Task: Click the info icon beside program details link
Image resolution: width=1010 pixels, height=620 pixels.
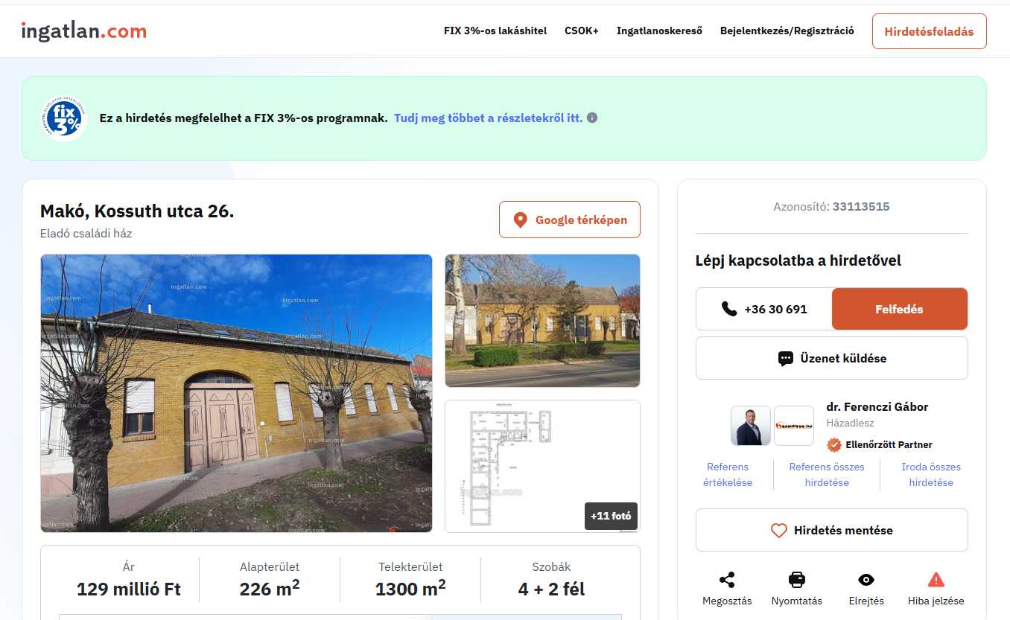Action: coord(592,118)
